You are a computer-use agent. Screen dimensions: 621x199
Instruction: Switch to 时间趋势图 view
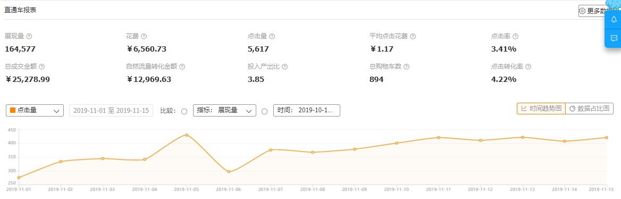541,109
